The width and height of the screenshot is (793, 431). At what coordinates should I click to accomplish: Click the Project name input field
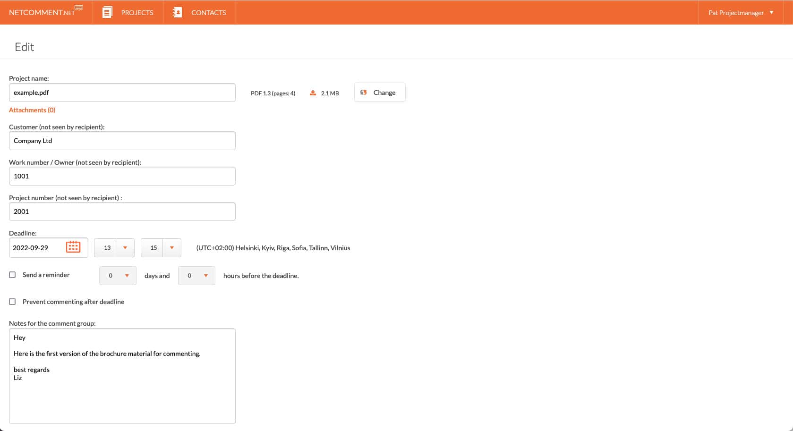point(122,93)
